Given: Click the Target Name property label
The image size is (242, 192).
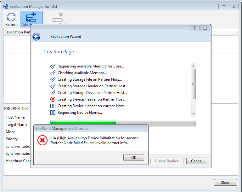Looking at the screenshot, I should click(x=16, y=125).
